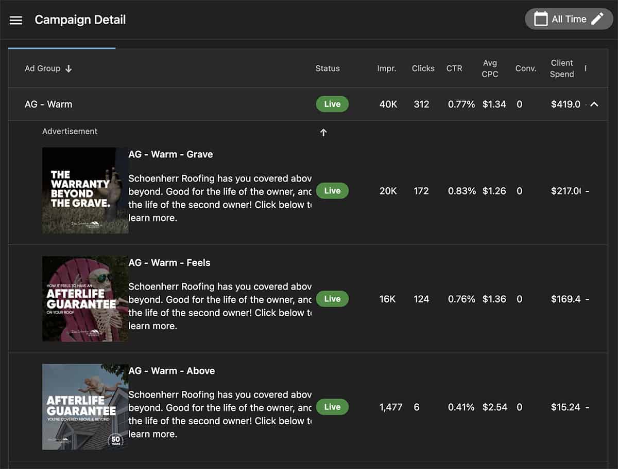
Task: Click the pencil edit icon beside All Time
Action: pos(597,19)
